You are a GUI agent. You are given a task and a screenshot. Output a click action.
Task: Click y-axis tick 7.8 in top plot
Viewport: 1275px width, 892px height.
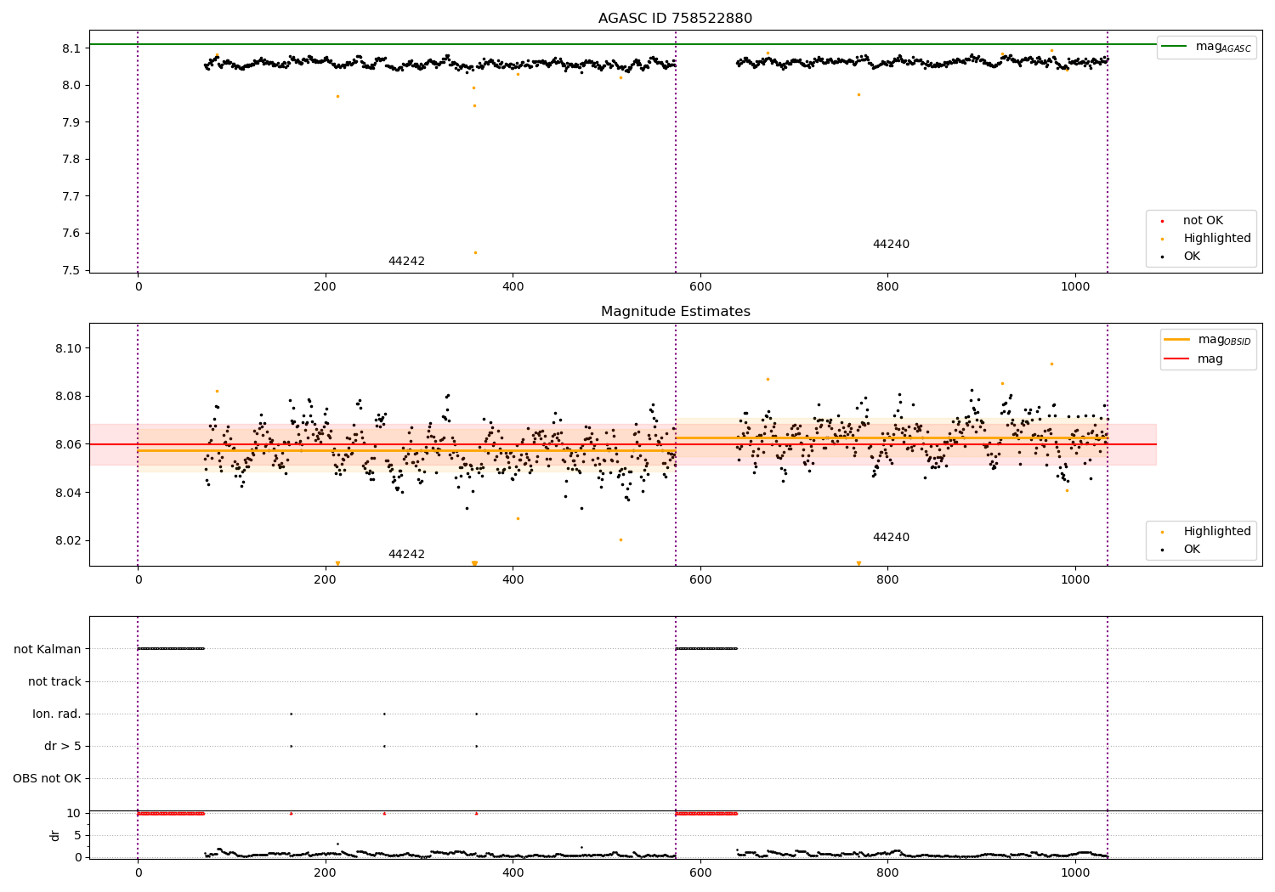(x=71, y=160)
